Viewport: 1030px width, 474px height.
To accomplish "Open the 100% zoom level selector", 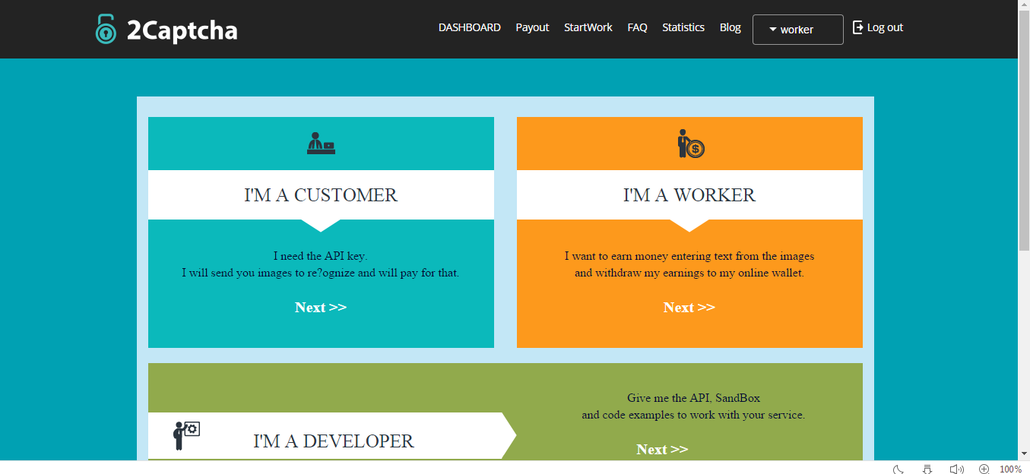I will pyautogui.click(x=1010, y=469).
